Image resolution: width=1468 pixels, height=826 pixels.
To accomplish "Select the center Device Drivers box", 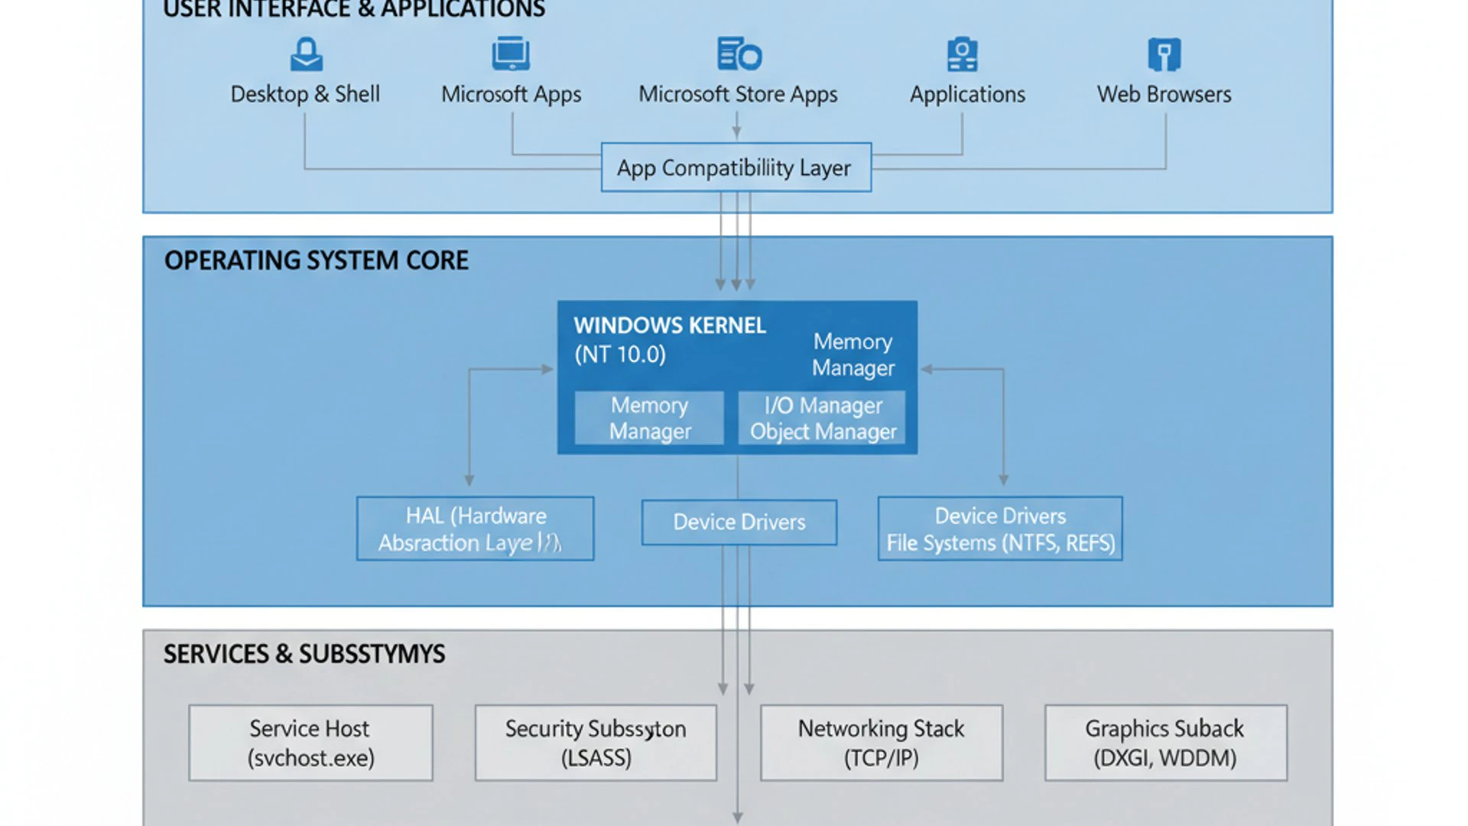I will coord(739,522).
